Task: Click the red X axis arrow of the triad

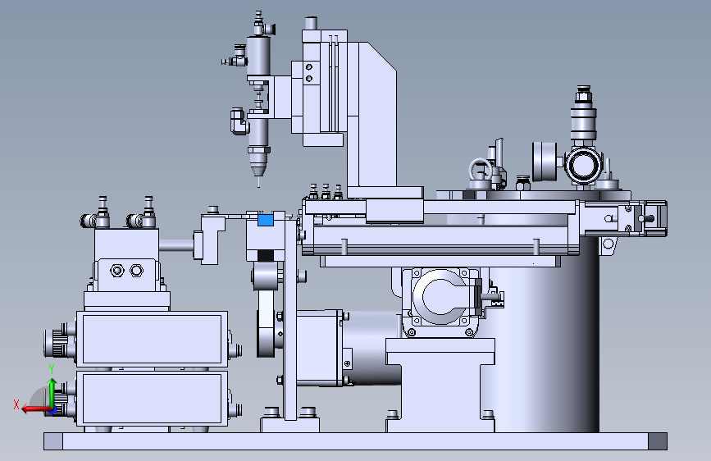Action: point(35,409)
